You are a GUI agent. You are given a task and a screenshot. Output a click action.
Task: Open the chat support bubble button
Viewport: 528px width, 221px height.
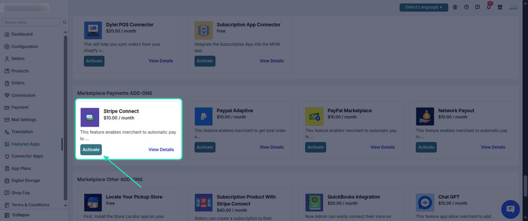[x=511, y=209]
